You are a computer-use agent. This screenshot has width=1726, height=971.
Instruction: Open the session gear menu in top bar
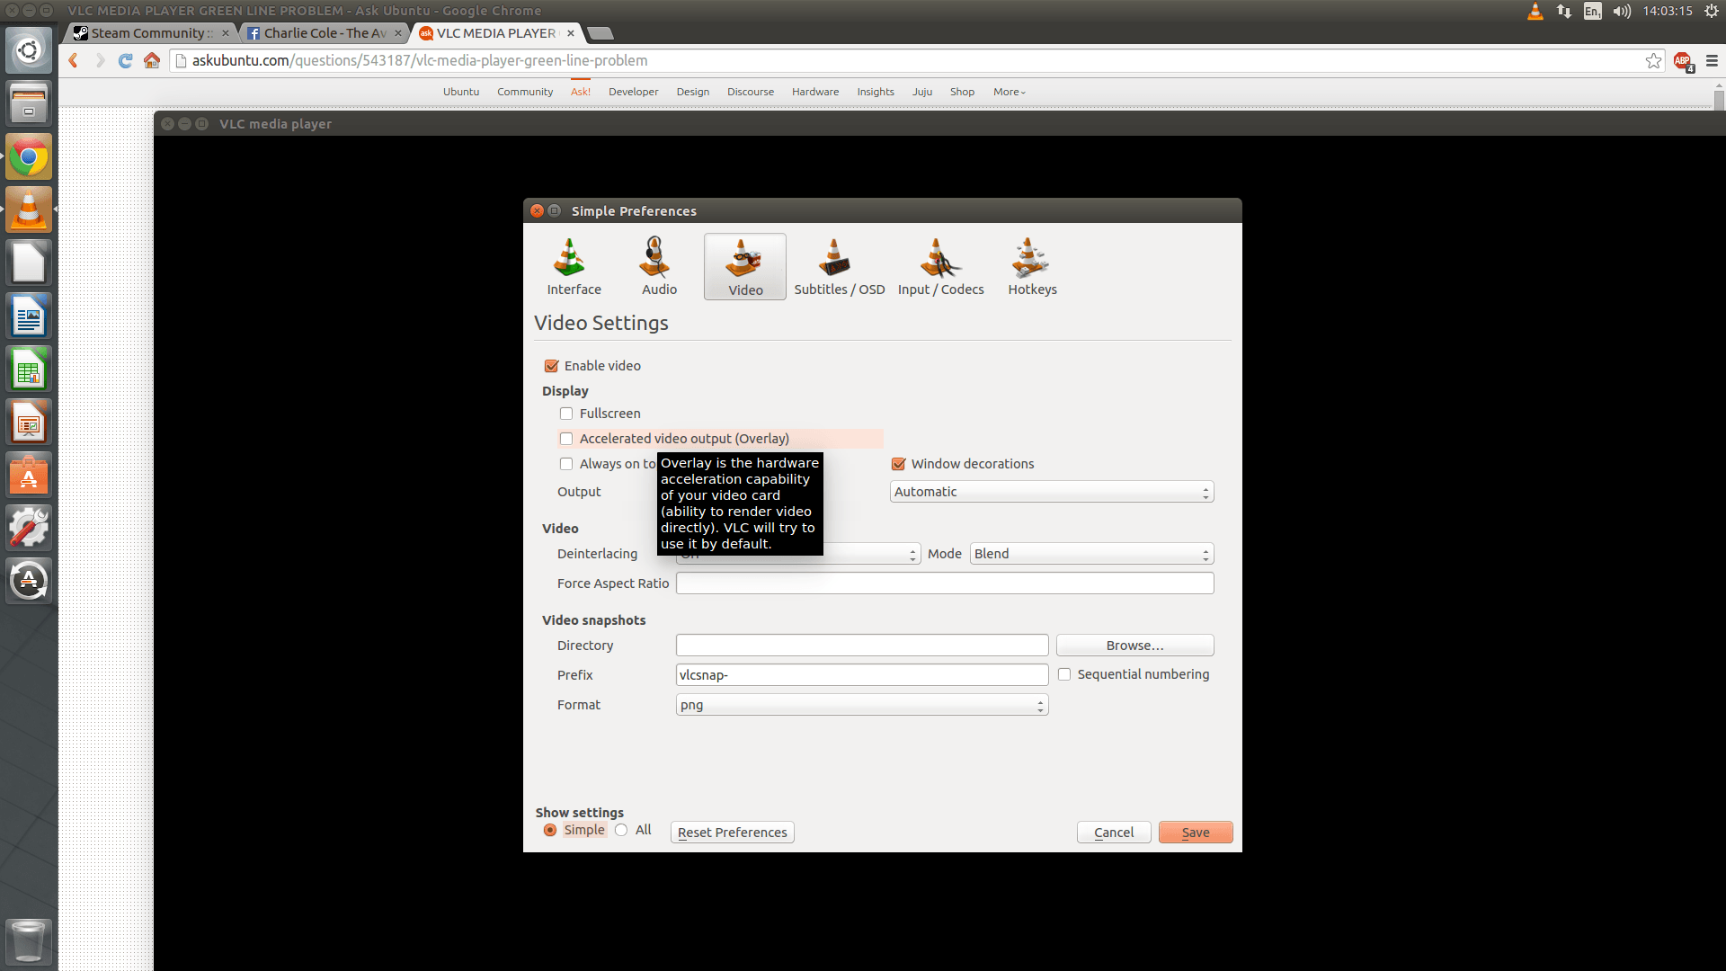click(1711, 11)
